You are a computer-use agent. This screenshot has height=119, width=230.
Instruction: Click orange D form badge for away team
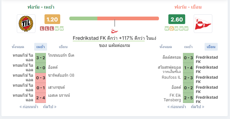pos(172,29)
